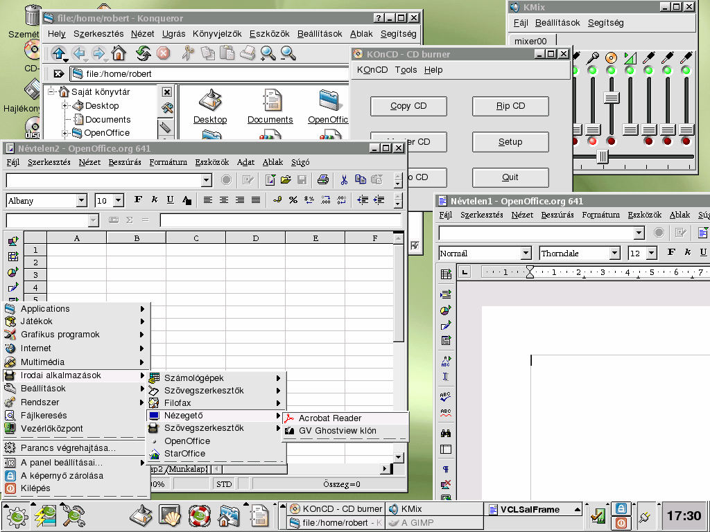Click the Insert Chart icon in Calc side toolbar
This screenshot has width=710, height=532.
pos(13,272)
